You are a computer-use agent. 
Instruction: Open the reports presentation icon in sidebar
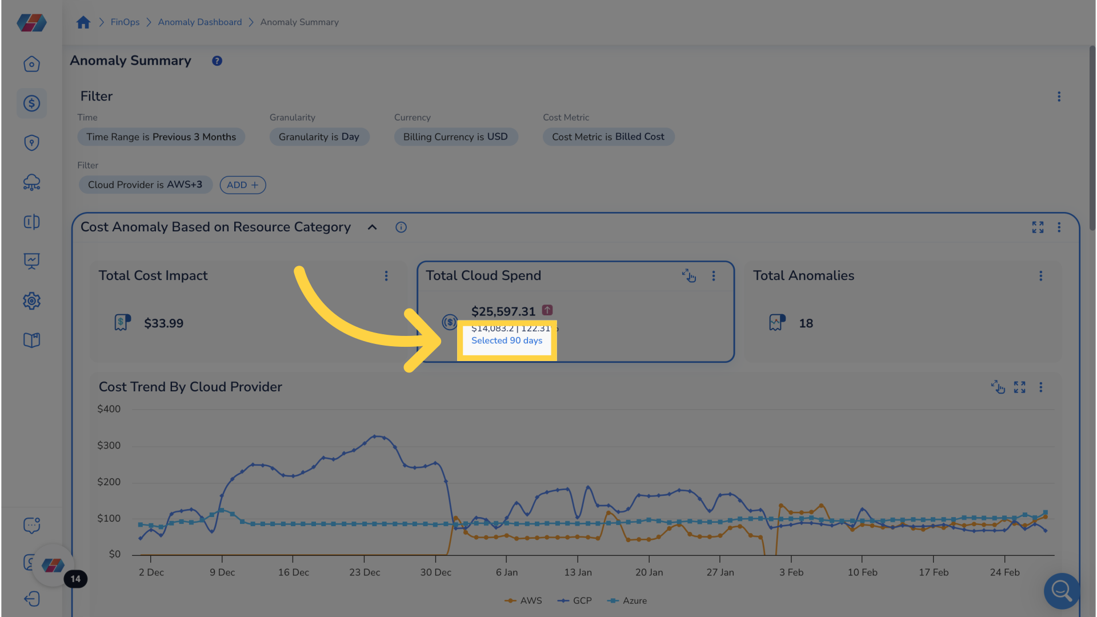31,261
